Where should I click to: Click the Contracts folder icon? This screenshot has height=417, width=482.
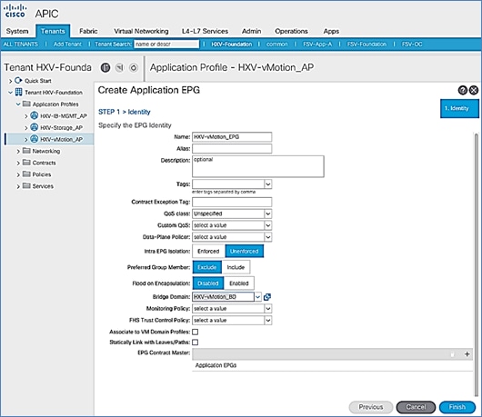(x=26, y=163)
